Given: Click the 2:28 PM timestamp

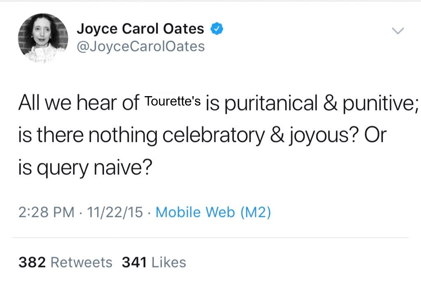Looking at the screenshot, I should point(46,212).
